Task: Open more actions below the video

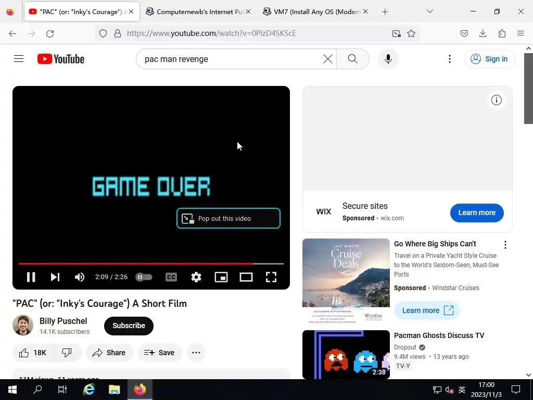Action: (196, 353)
